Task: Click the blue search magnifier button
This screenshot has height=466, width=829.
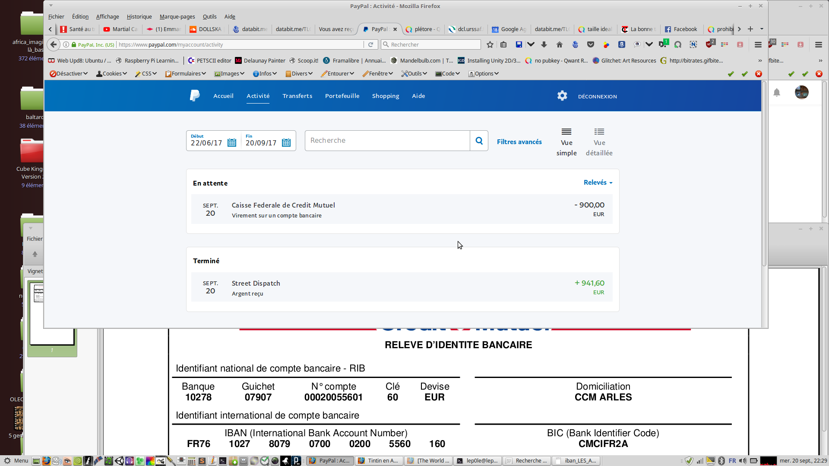Action: pyautogui.click(x=479, y=141)
